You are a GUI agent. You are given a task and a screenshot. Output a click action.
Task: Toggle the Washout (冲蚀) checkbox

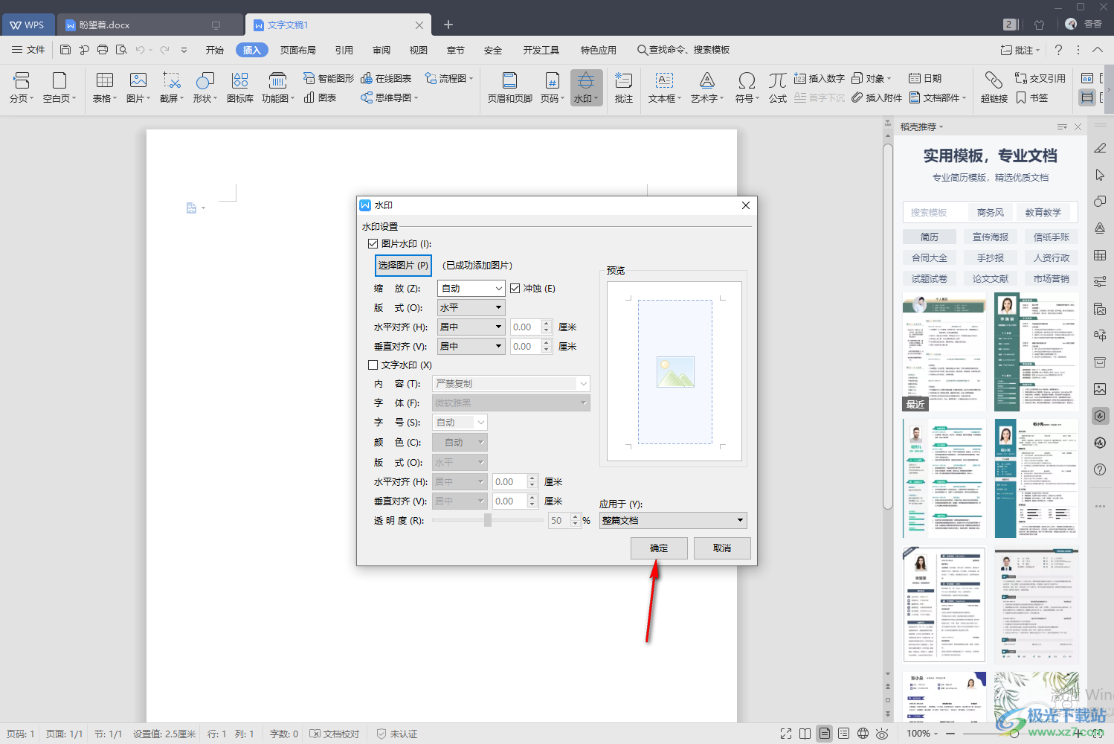tap(515, 288)
